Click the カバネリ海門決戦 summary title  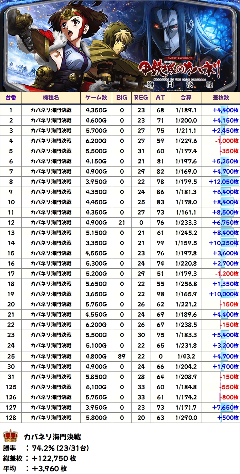(52, 437)
